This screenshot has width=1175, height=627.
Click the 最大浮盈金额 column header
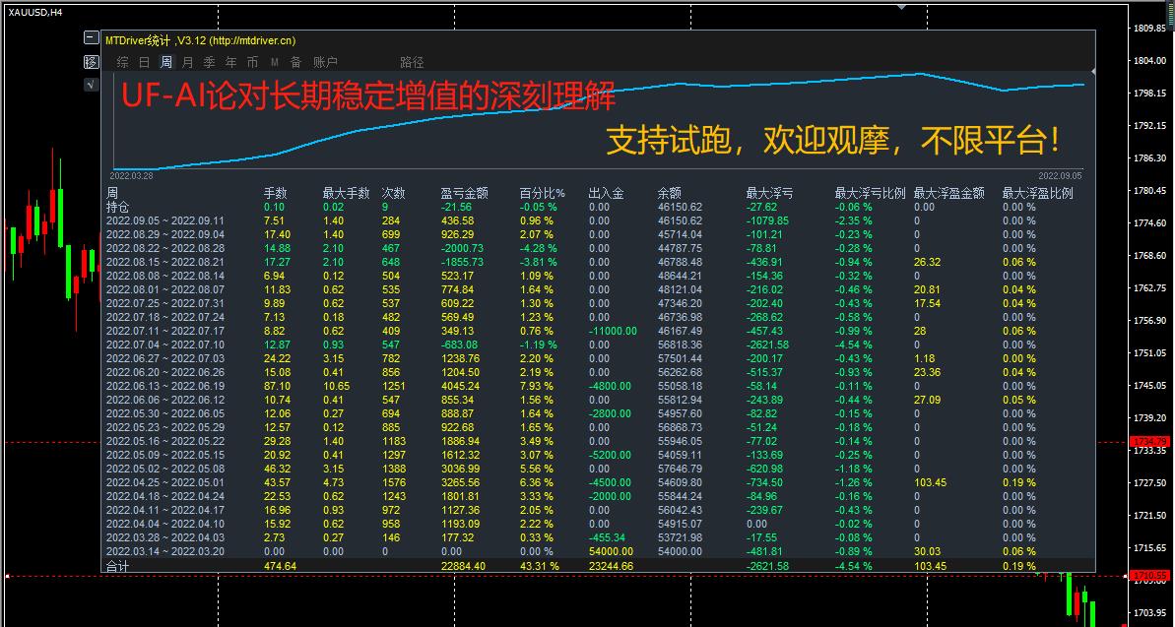point(948,193)
